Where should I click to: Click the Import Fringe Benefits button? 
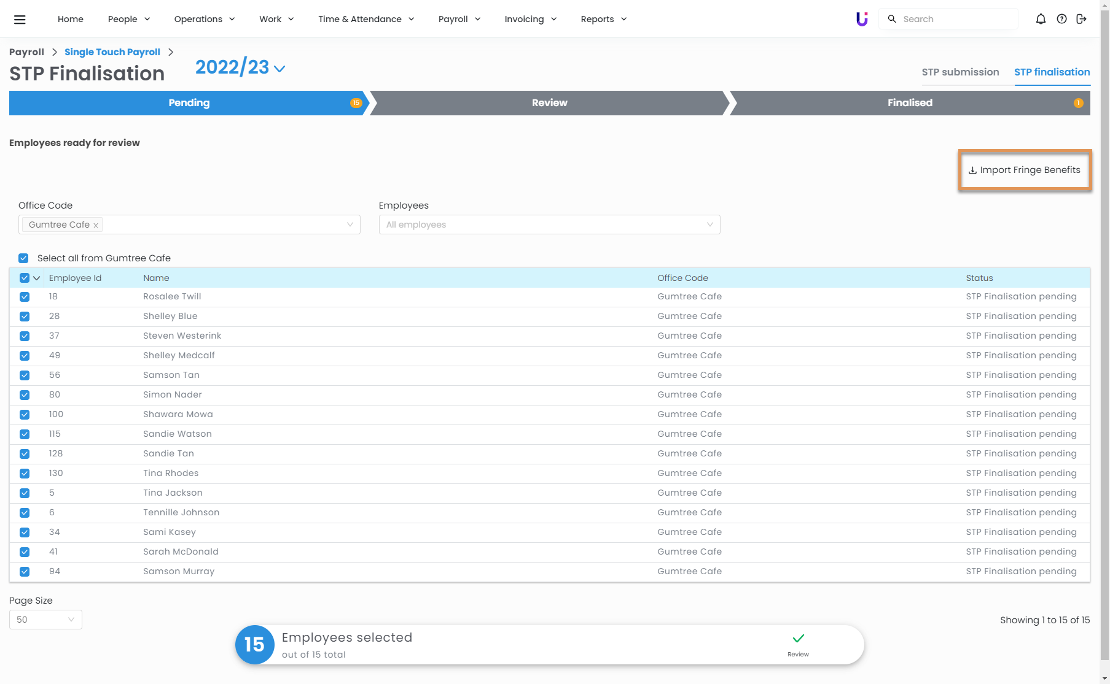(1025, 170)
